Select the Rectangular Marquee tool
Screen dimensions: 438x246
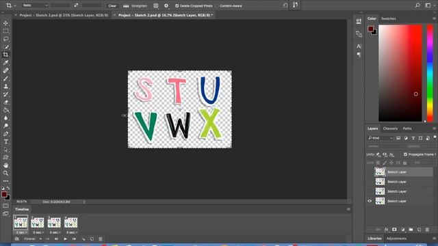tap(5, 31)
